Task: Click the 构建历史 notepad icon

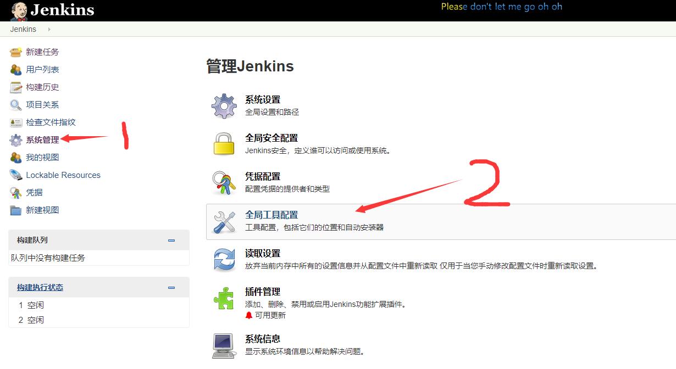Action: point(16,87)
